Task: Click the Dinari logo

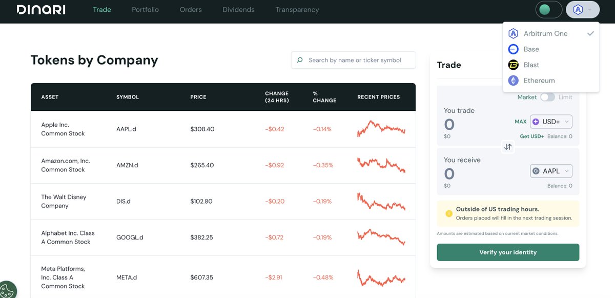Action: [41, 10]
